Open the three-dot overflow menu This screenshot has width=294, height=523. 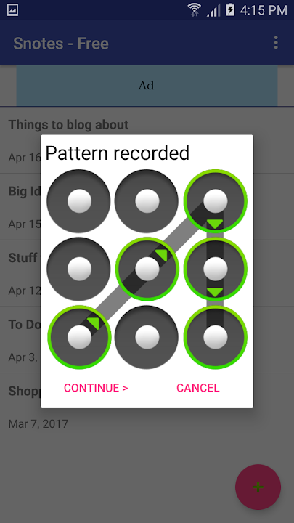[x=276, y=43]
